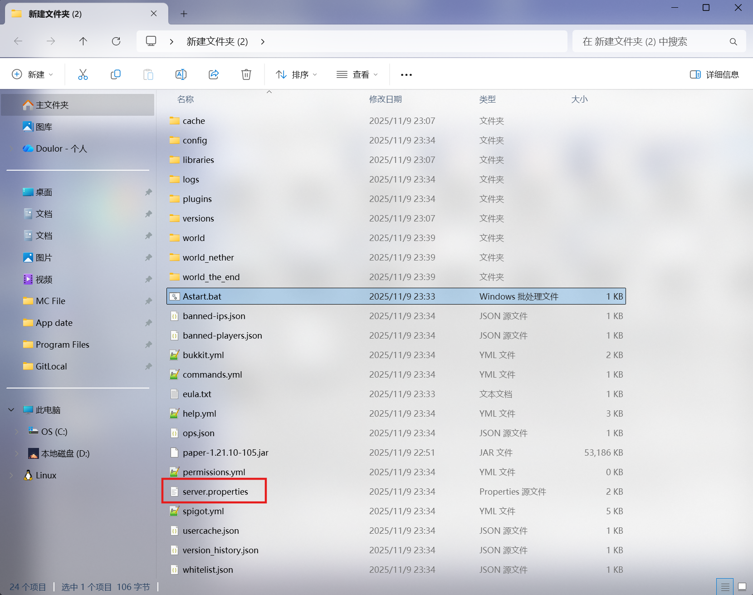Select the server.properties file
The image size is (753, 595).
pyautogui.click(x=215, y=492)
